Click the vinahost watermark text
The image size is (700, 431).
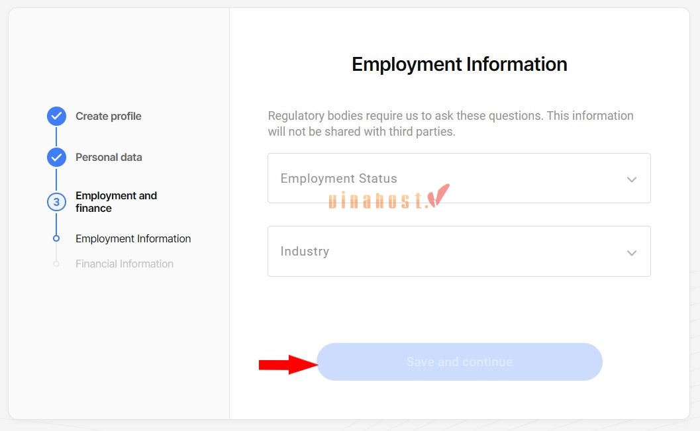click(377, 201)
